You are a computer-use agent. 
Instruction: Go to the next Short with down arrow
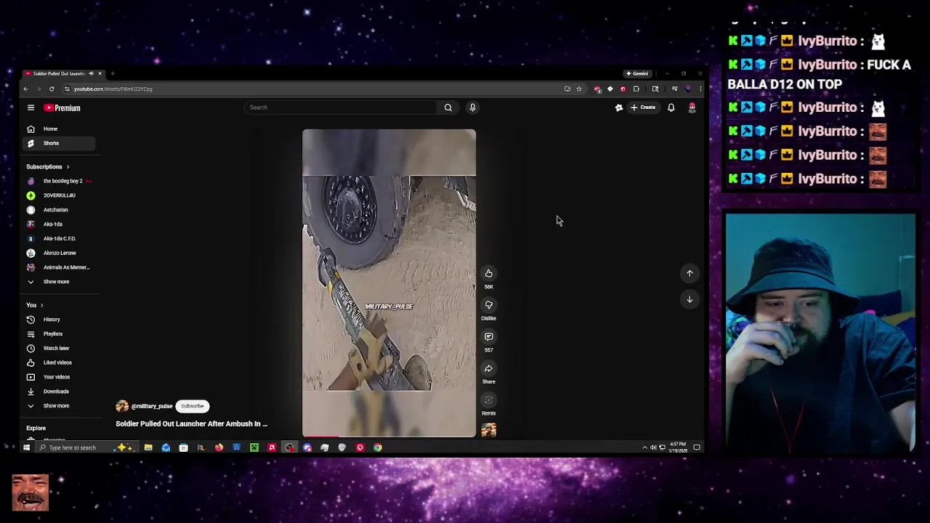point(690,299)
